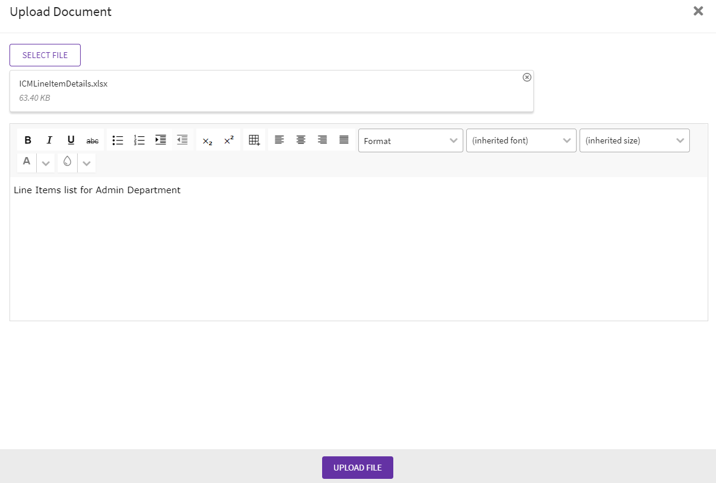
Task: Center align the text
Action: coord(301,140)
